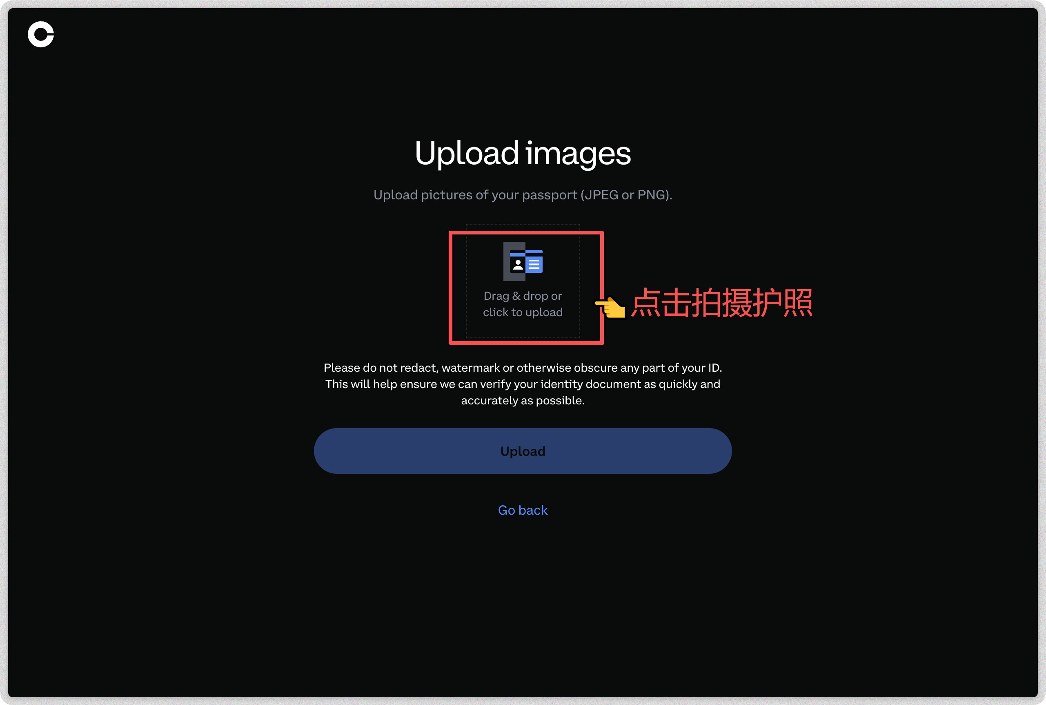This screenshot has width=1046, height=705.
Task: Click the Coinbase logo in the corner
Action: pyautogui.click(x=41, y=34)
